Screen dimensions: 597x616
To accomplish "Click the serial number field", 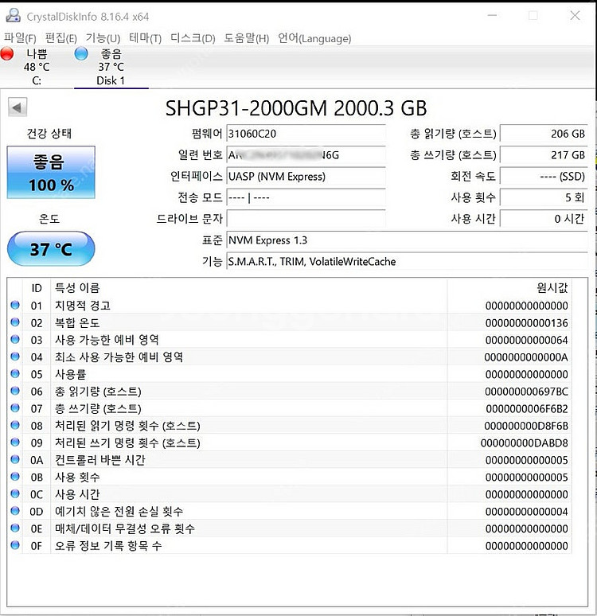I will click(306, 154).
